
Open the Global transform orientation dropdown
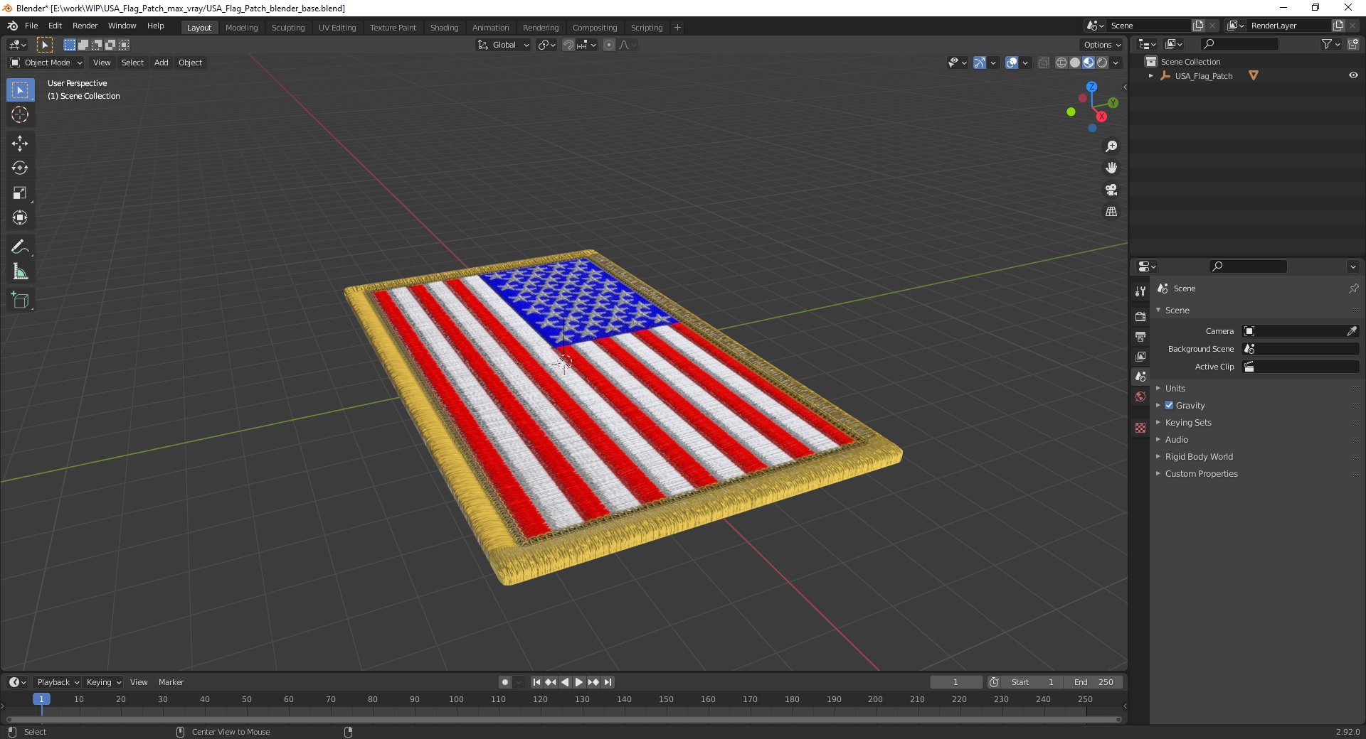(x=503, y=45)
